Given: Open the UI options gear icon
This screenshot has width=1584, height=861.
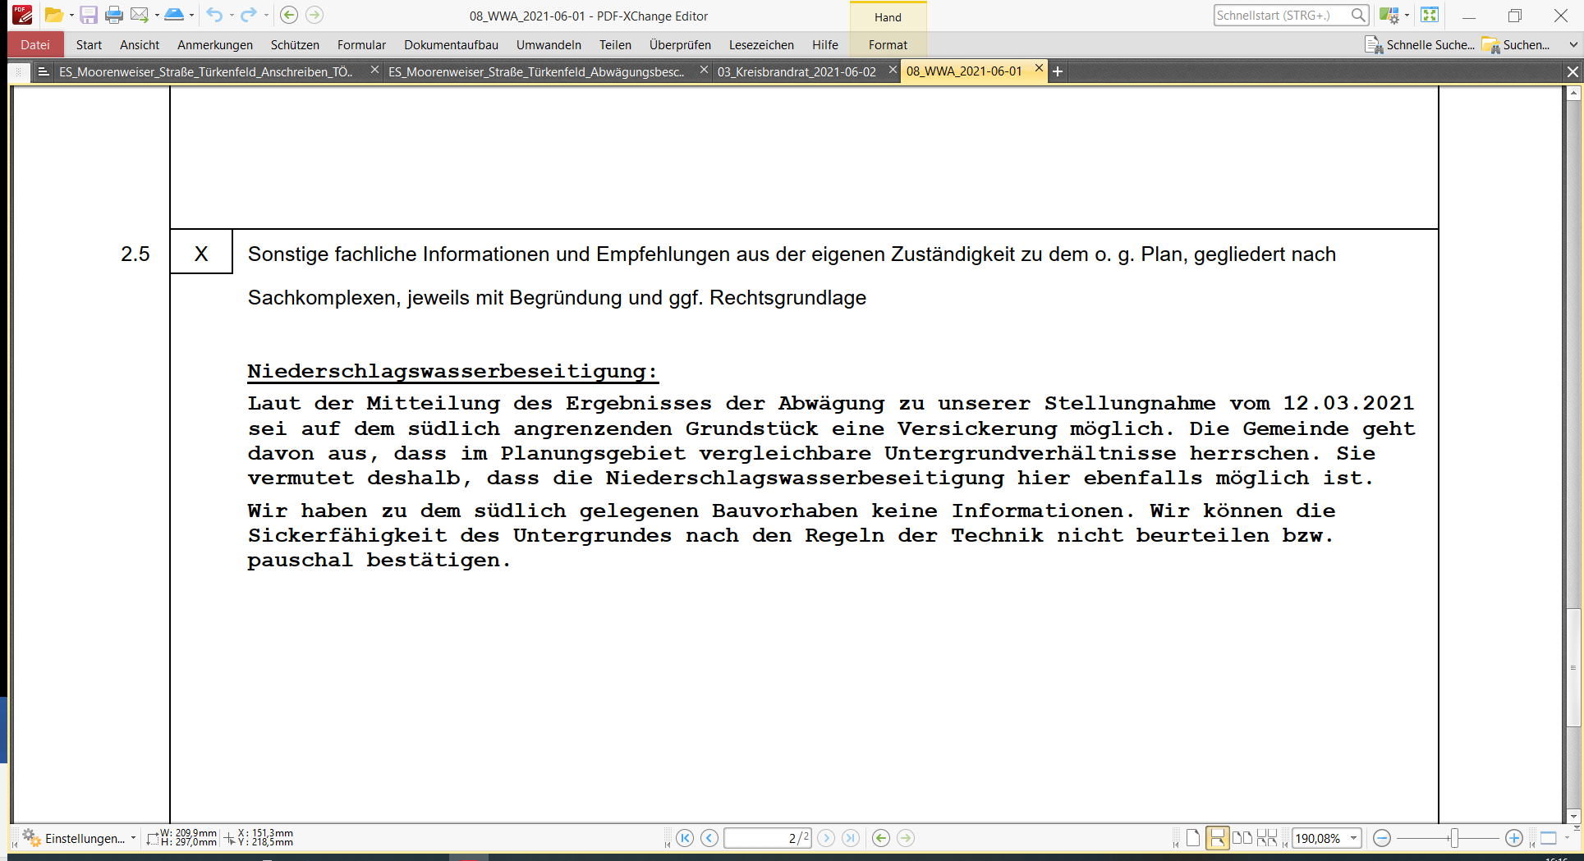Looking at the screenshot, I should 1389,15.
